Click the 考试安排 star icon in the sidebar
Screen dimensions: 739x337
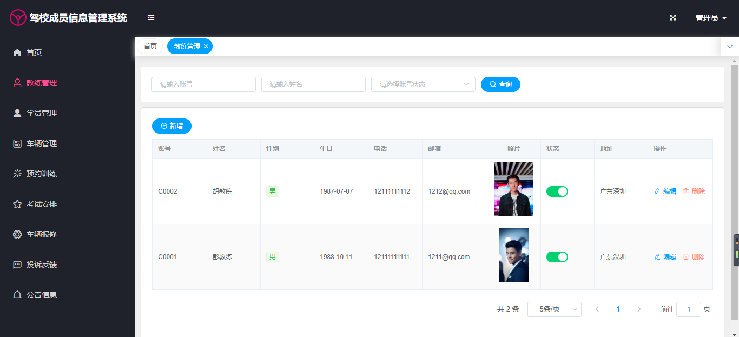pyautogui.click(x=17, y=204)
